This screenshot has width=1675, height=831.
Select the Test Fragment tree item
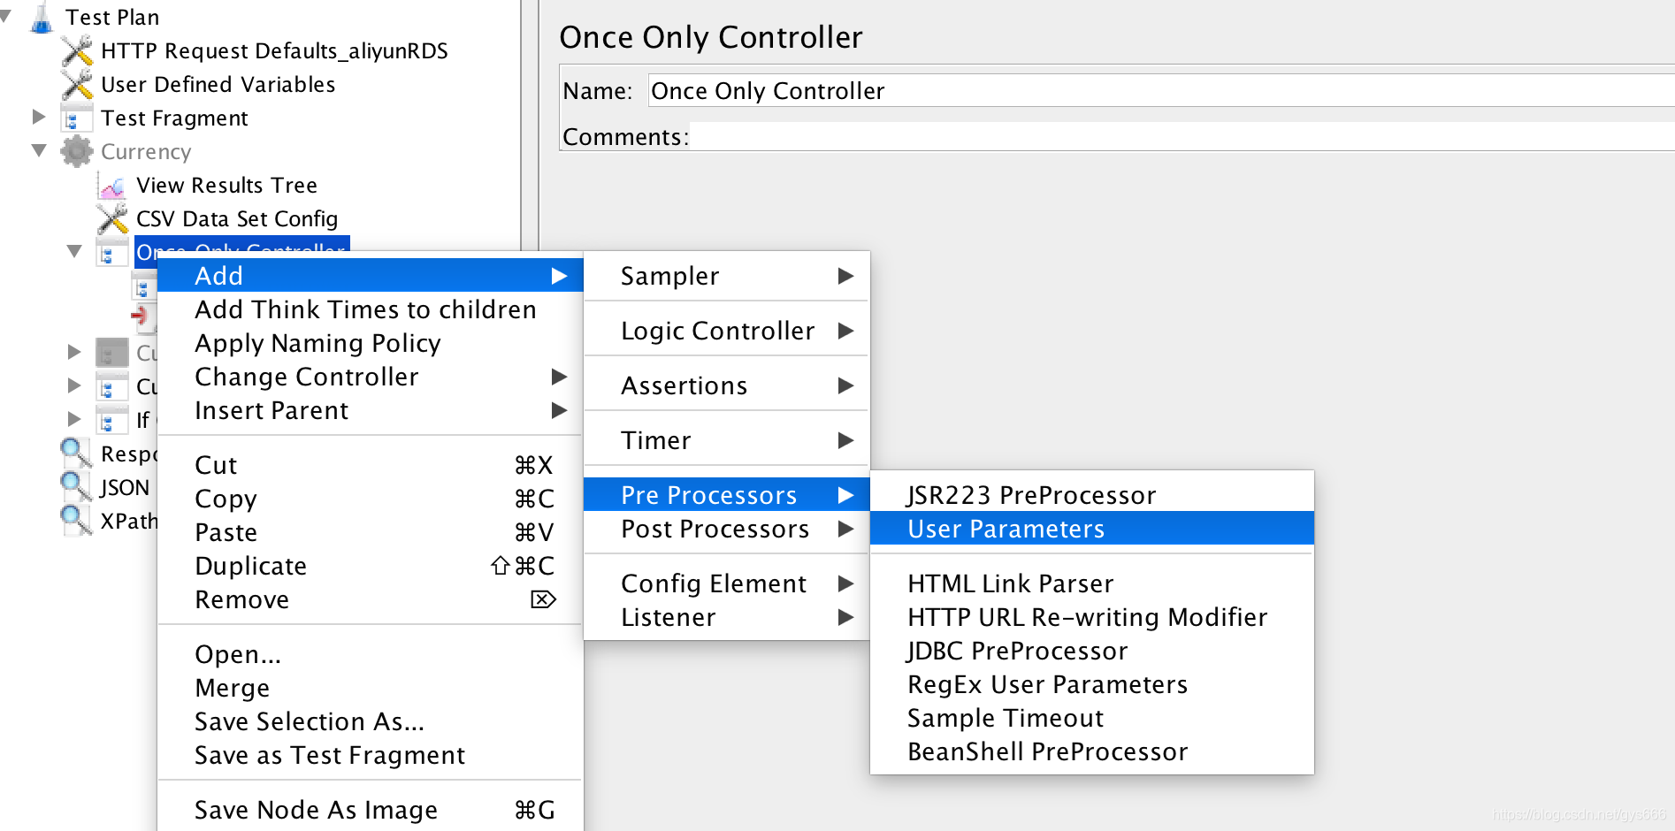[174, 118]
